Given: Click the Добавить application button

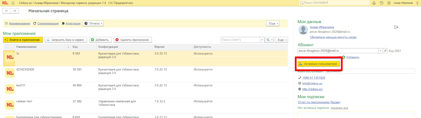Looking at the screenshot, I should [x=100, y=40].
